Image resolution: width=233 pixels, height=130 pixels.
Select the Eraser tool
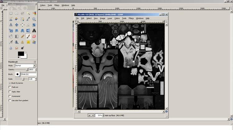point(34,36)
